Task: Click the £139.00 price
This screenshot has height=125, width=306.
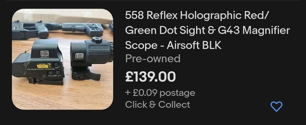Action: [x=151, y=77]
